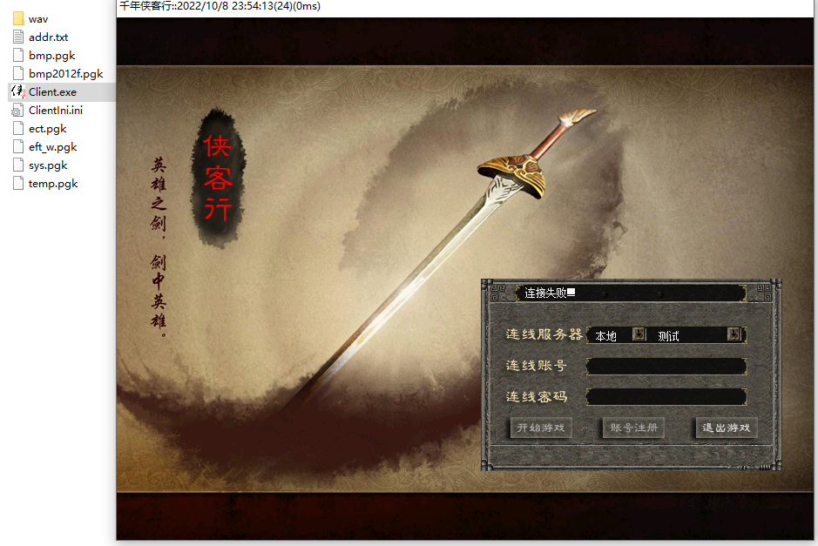Screen dimensions: 818x546
Task: Click the 退出游戏 exit game button
Action: tap(727, 428)
